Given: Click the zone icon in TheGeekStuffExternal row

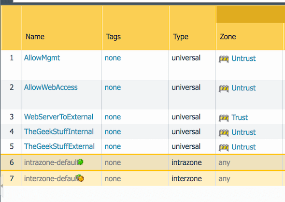Looking at the screenshot, I should pyautogui.click(x=224, y=147).
